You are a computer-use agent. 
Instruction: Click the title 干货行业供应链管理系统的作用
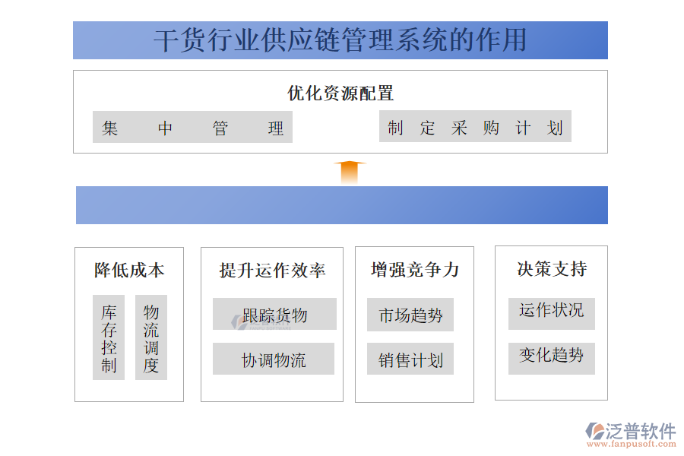pyautogui.click(x=340, y=40)
